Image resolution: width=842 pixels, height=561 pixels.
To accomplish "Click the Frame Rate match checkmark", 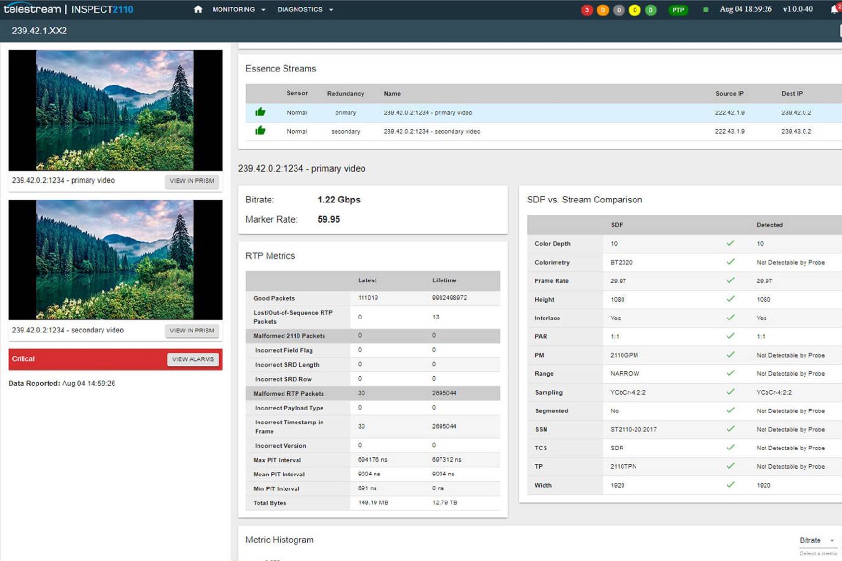I will 730,280.
